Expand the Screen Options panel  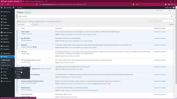tap(160, 10)
